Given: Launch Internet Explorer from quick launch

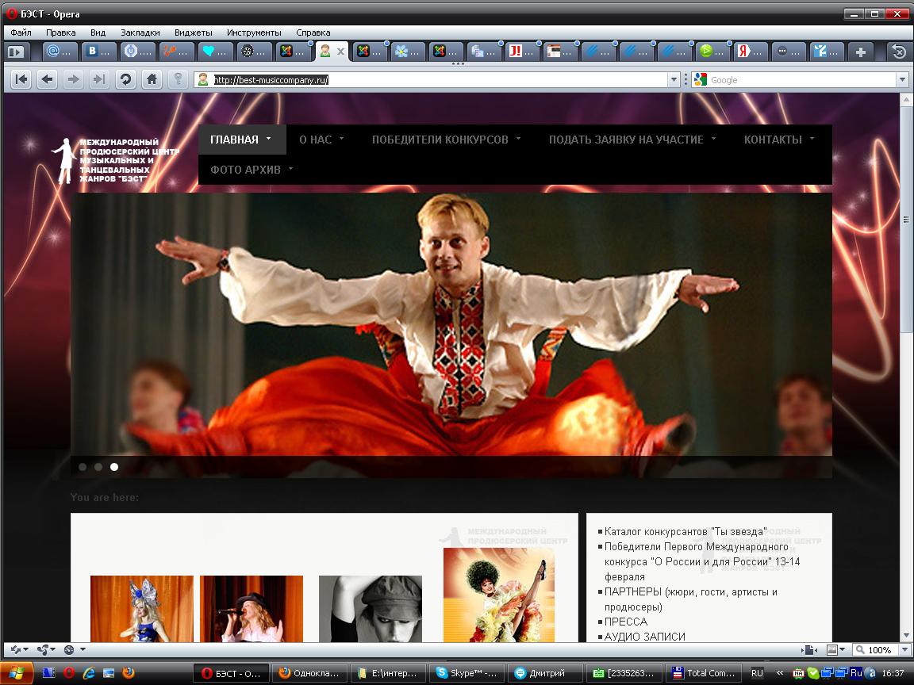Looking at the screenshot, I should [x=89, y=673].
